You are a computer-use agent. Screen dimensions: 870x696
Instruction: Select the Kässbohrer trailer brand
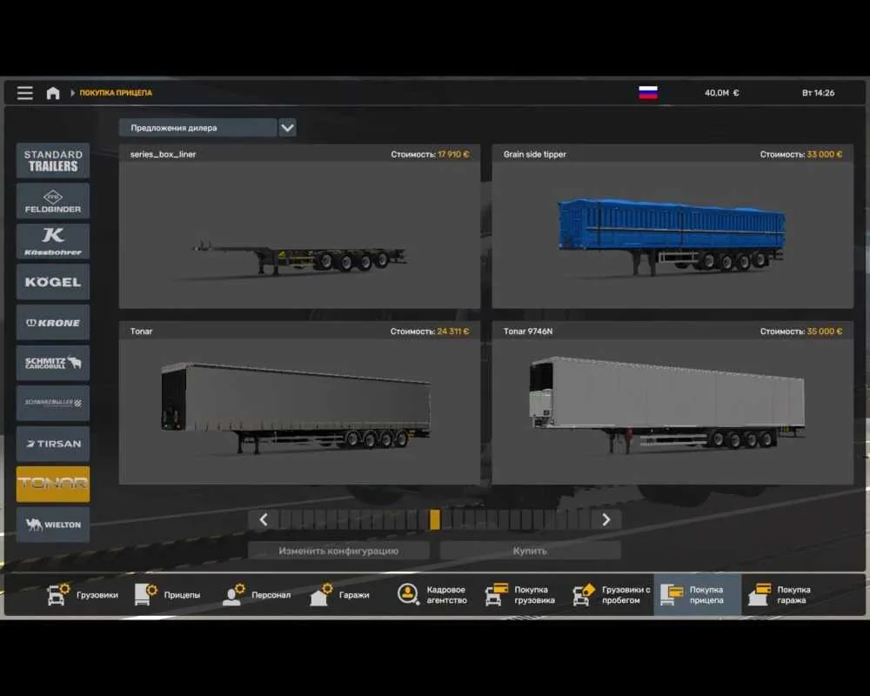(53, 241)
